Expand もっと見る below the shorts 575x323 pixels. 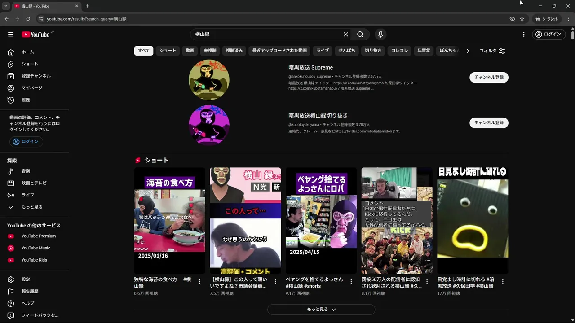pyautogui.click(x=321, y=310)
